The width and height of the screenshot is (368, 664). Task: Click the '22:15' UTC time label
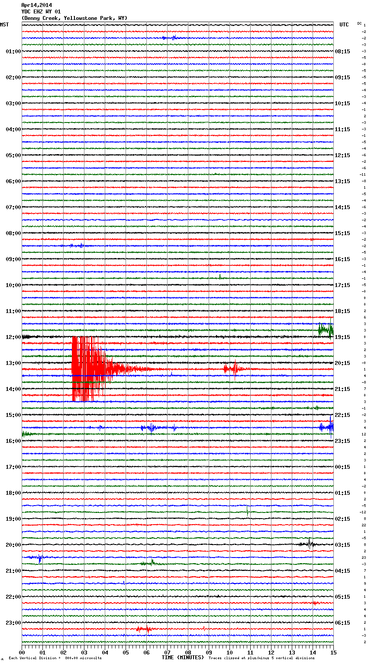coord(342,415)
